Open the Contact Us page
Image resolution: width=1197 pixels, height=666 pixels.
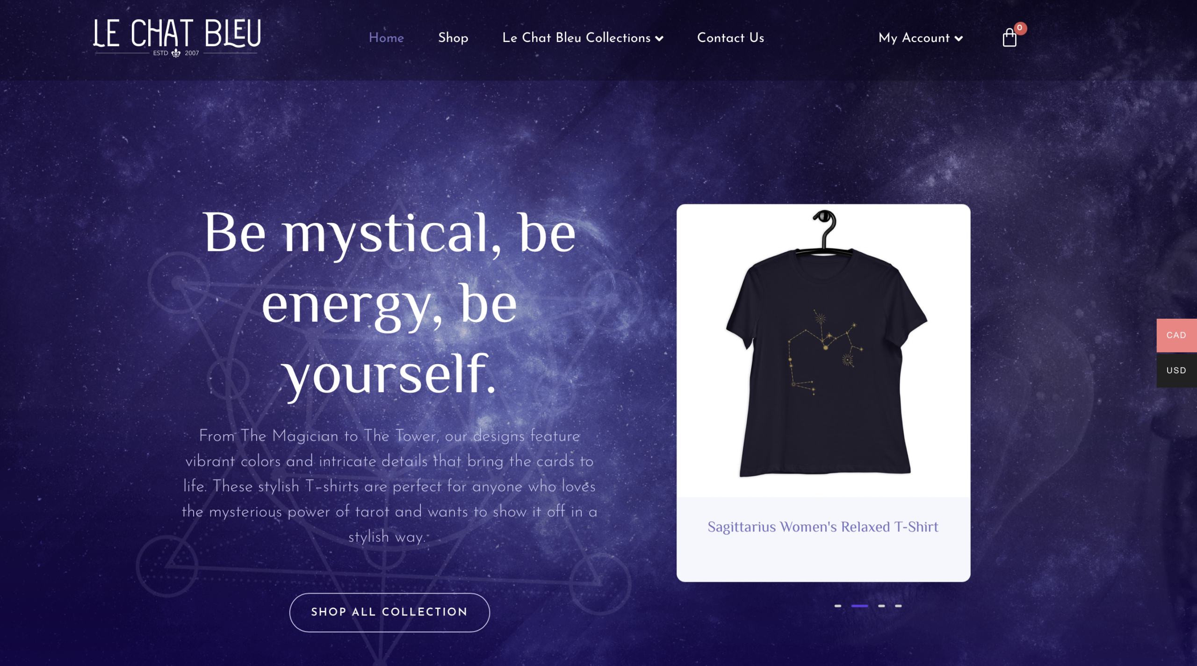[x=730, y=38]
